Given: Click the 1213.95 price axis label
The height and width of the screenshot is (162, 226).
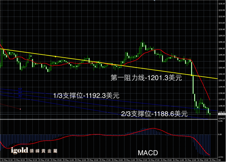Looking at the screenshot, I should click(222, 10).
